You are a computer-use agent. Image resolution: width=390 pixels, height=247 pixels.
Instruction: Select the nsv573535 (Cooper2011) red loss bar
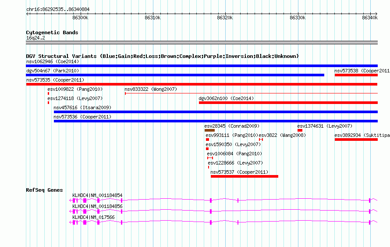point(202,84)
